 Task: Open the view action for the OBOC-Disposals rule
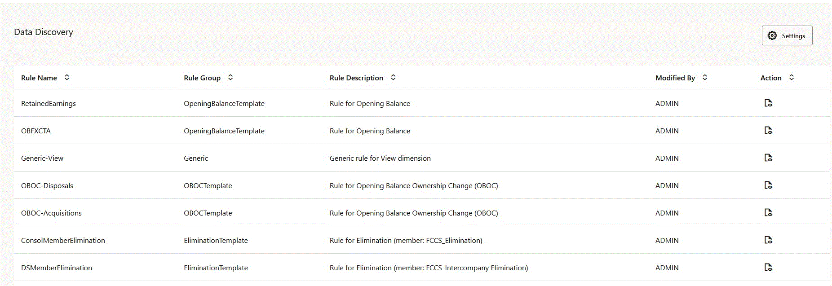pyautogui.click(x=768, y=185)
